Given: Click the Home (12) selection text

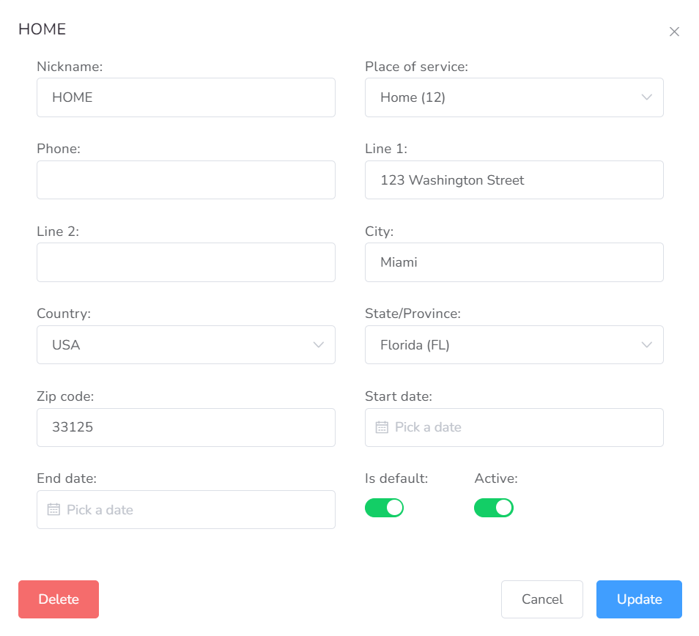Looking at the screenshot, I should click(413, 97).
